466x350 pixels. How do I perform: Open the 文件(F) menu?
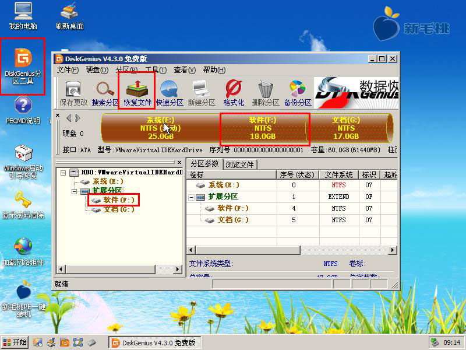68,70
